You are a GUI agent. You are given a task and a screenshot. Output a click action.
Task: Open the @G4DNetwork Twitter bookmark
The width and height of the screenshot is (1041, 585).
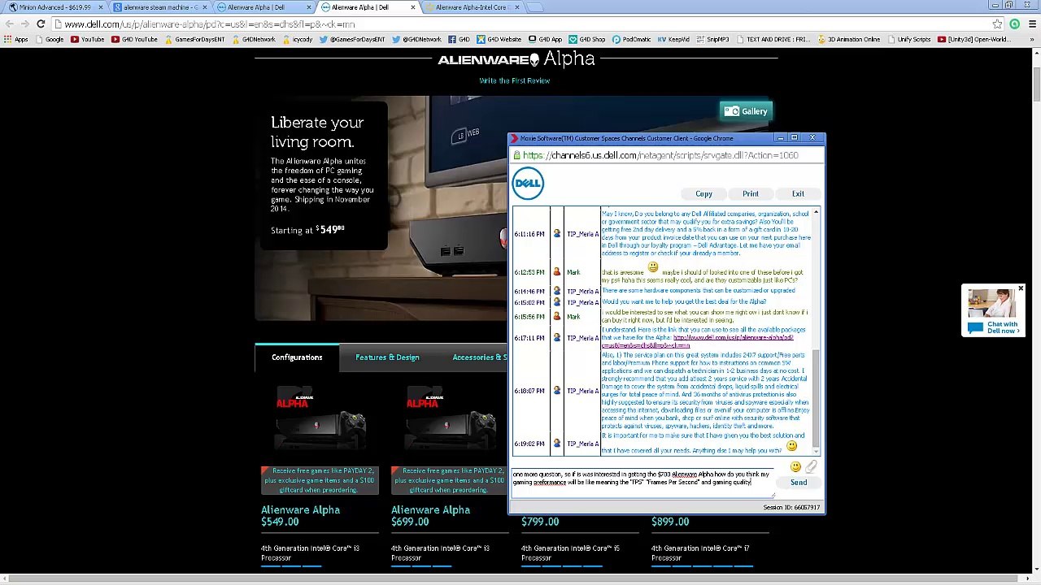pos(416,39)
